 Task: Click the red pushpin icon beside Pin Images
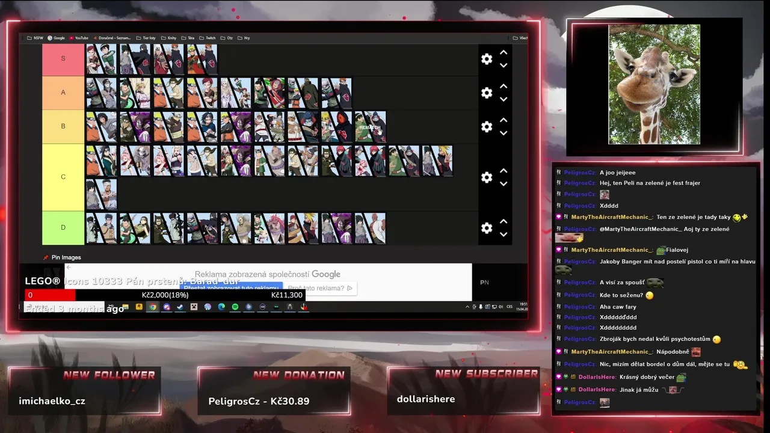[46, 257]
